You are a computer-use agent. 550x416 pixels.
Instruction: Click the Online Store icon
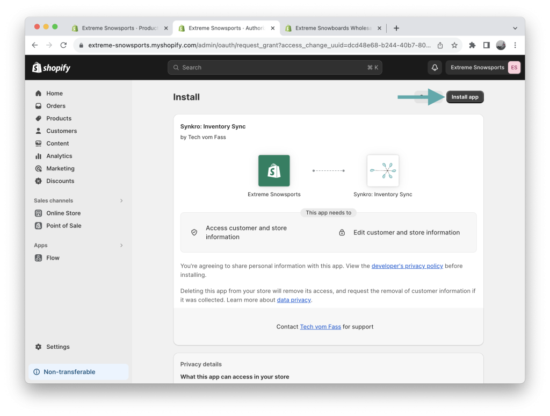point(39,213)
